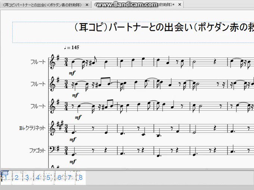The image size is (254, 190).
Task: Jump to page 2 in the navigator
Action: coord(17,178)
